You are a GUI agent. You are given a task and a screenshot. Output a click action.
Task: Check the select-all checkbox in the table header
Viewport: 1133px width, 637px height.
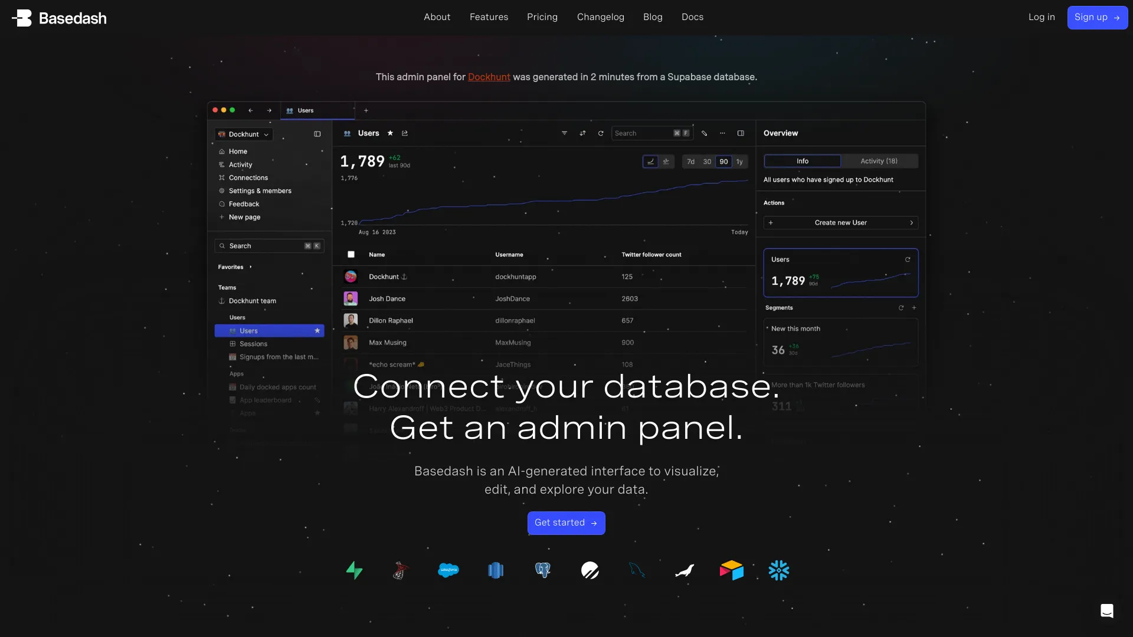351,254
